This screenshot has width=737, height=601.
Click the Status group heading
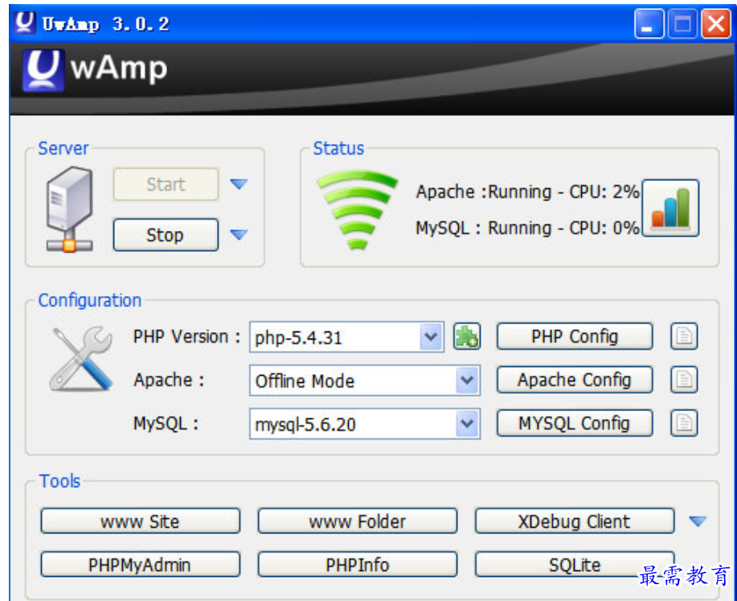(338, 148)
